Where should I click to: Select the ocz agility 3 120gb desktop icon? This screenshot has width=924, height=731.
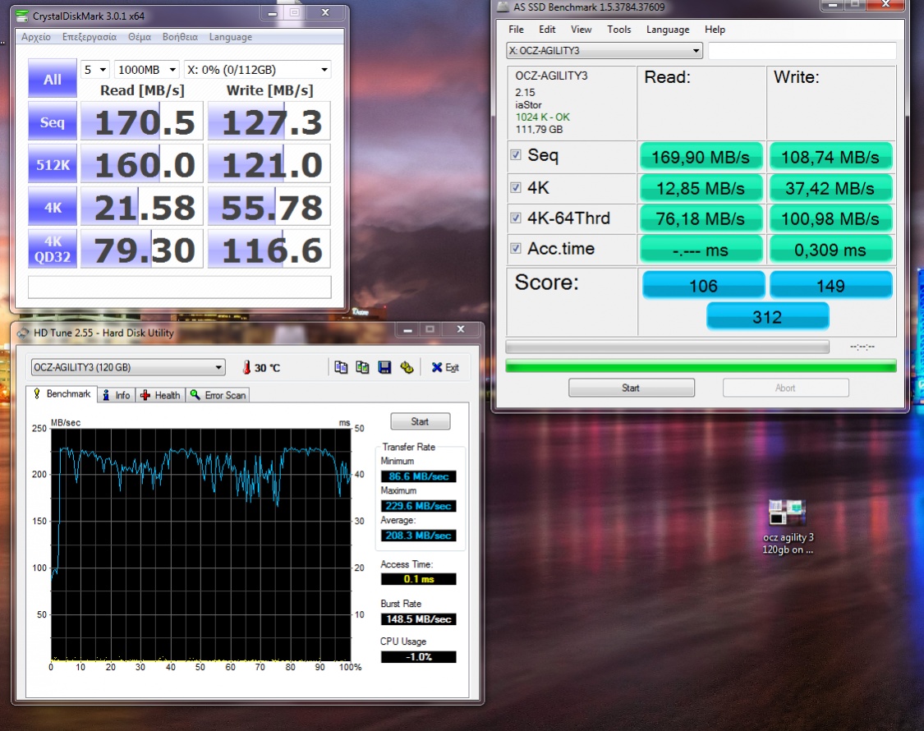788,527
